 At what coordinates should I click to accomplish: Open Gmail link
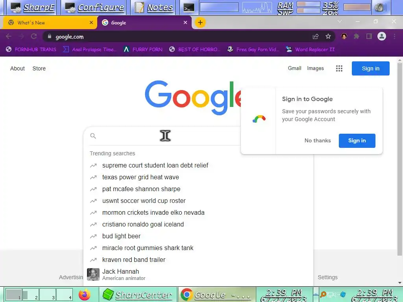pyautogui.click(x=294, y=68)
